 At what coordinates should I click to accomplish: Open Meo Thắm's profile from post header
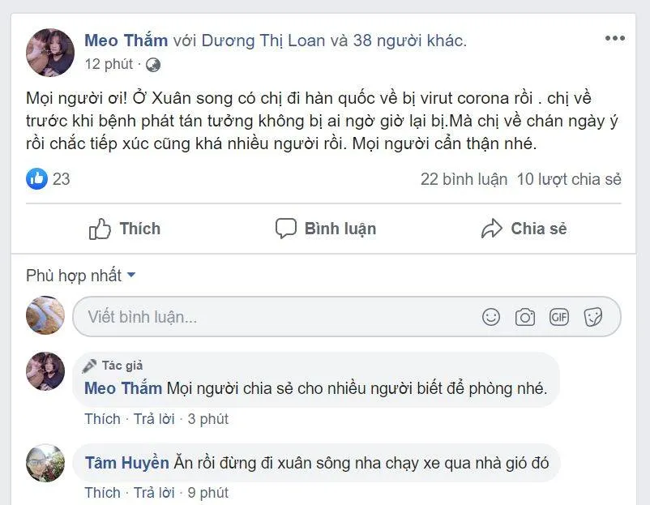click(126, 41)
